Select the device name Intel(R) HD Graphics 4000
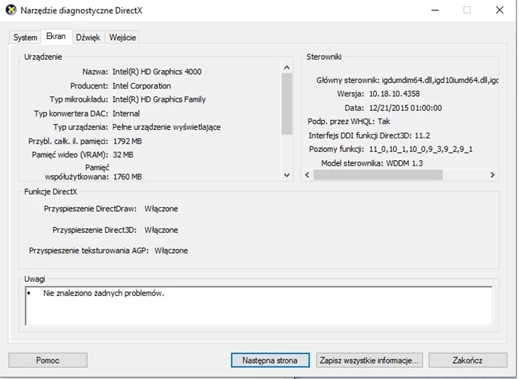The width and height of the screenshot is (519, 379). click(x=157, y=72)
